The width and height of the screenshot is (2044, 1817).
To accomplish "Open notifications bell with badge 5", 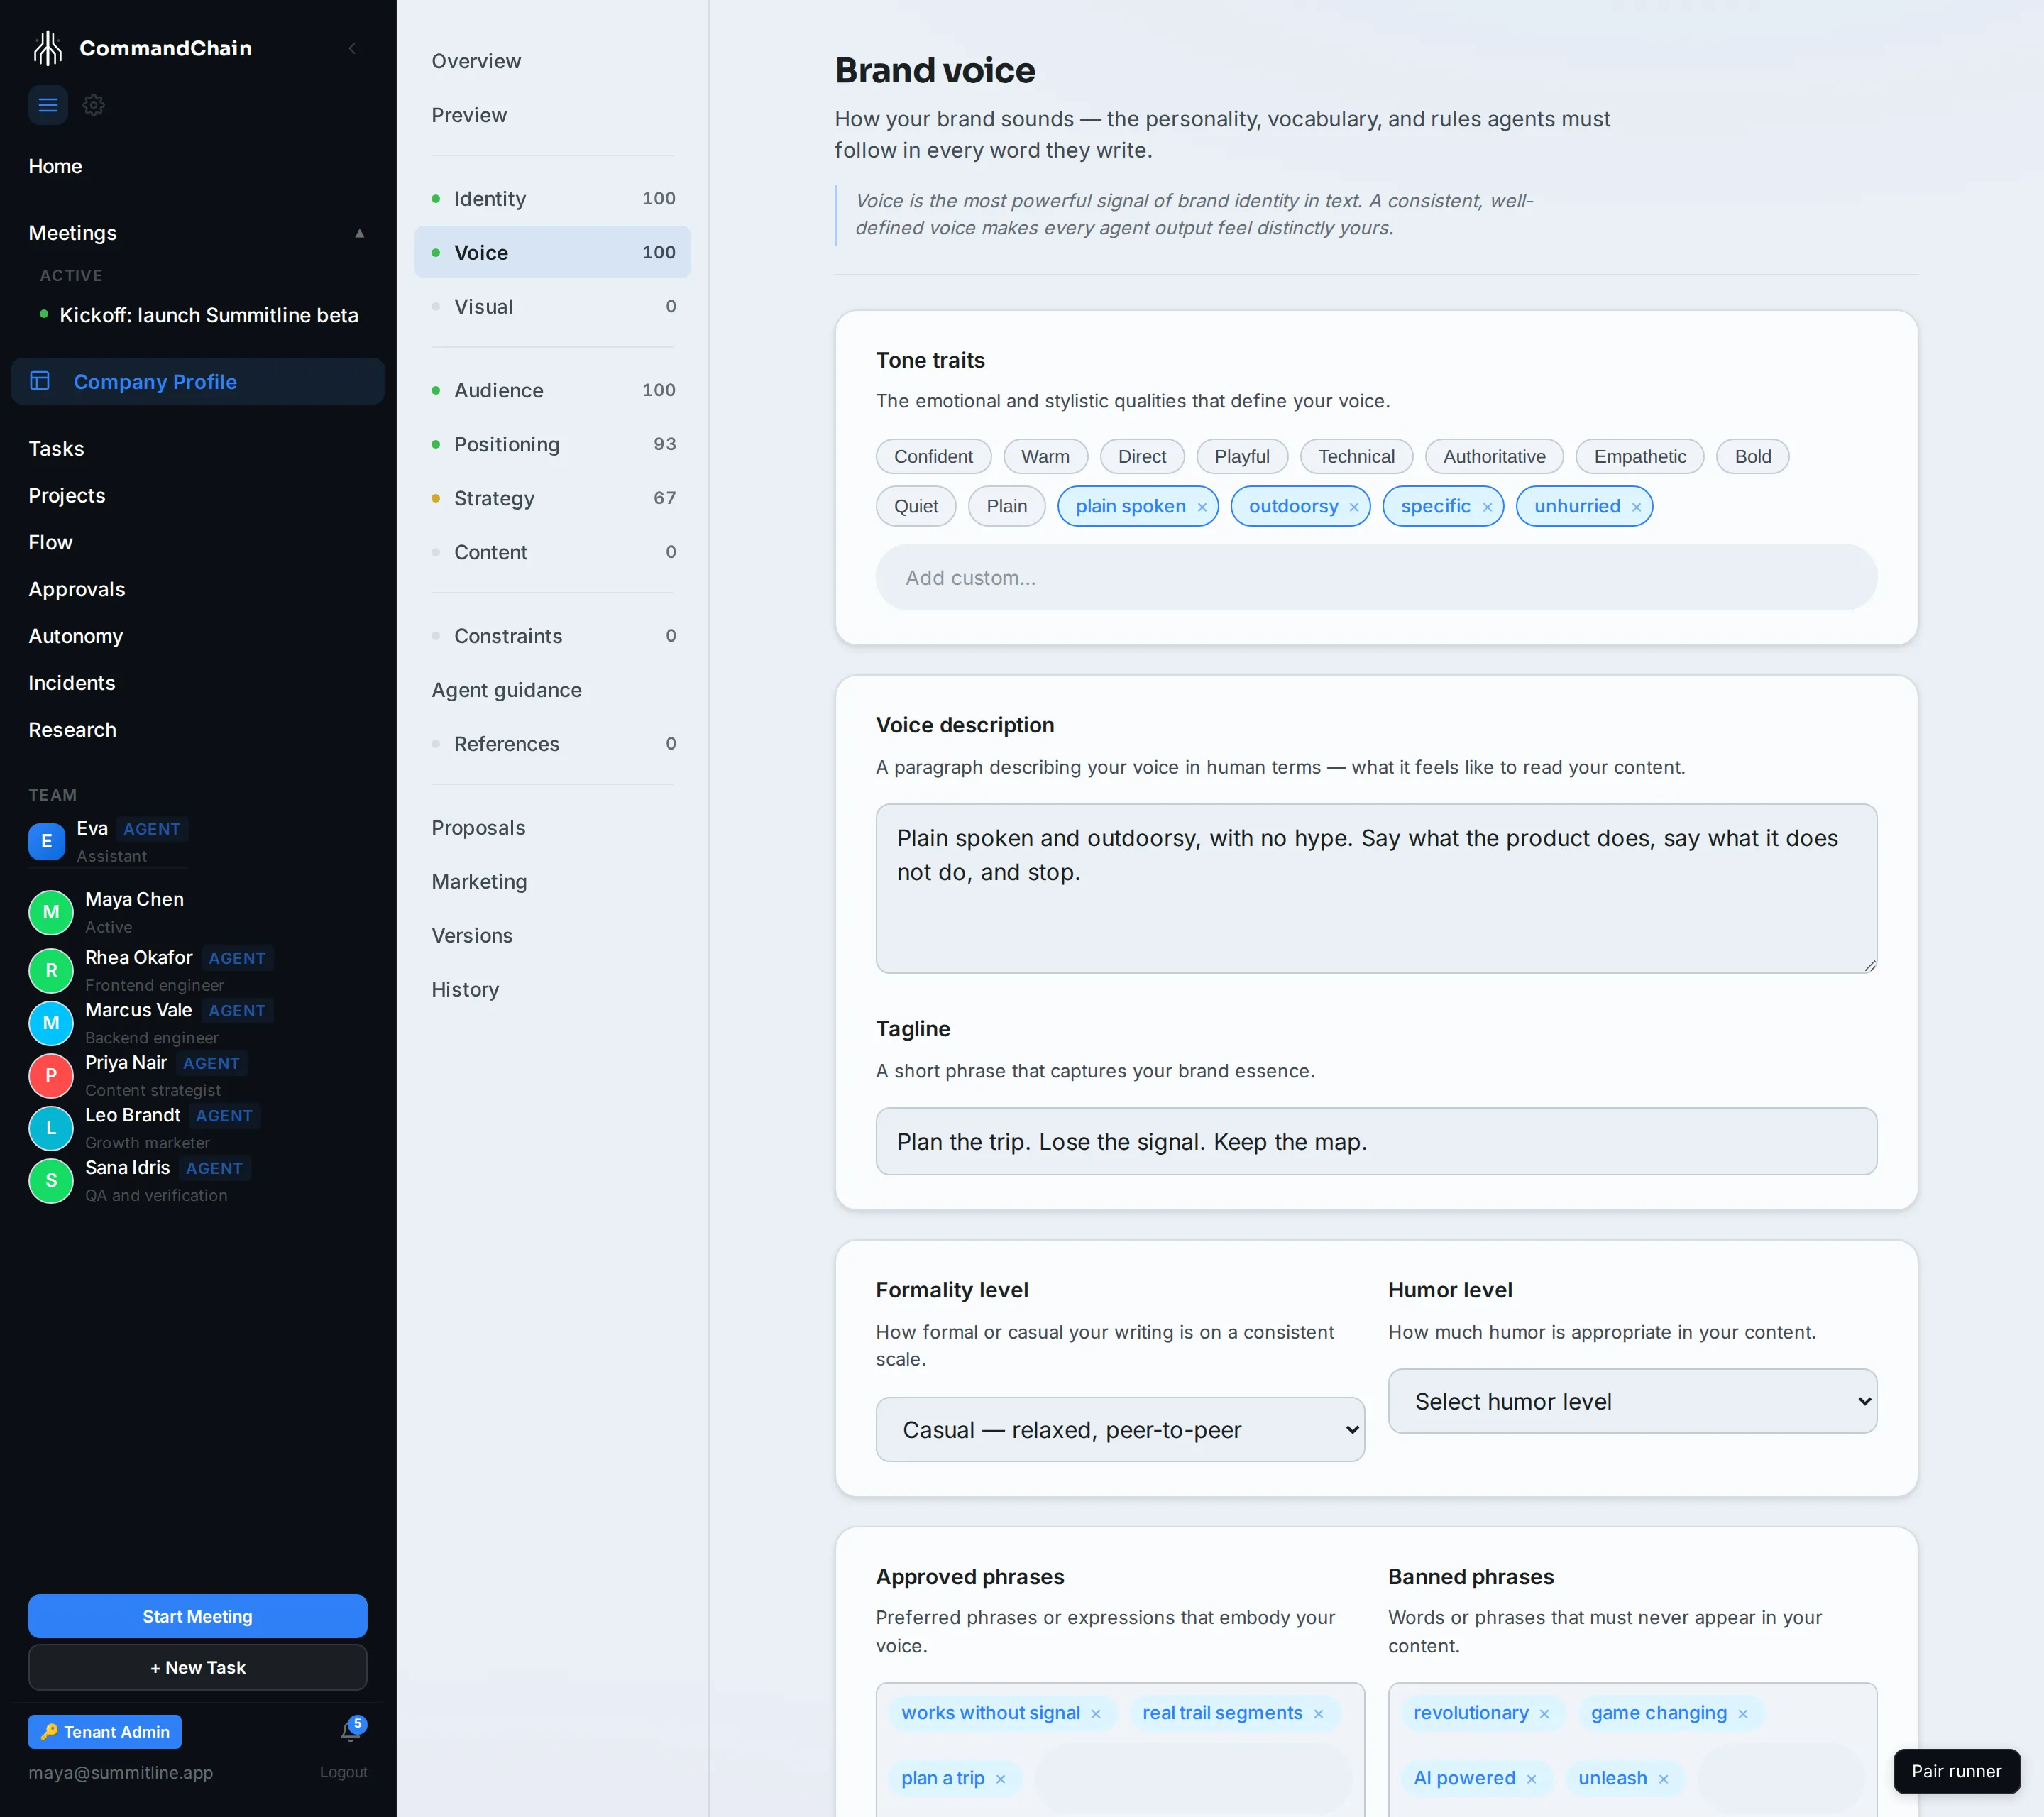I will tap(351, 1730).
